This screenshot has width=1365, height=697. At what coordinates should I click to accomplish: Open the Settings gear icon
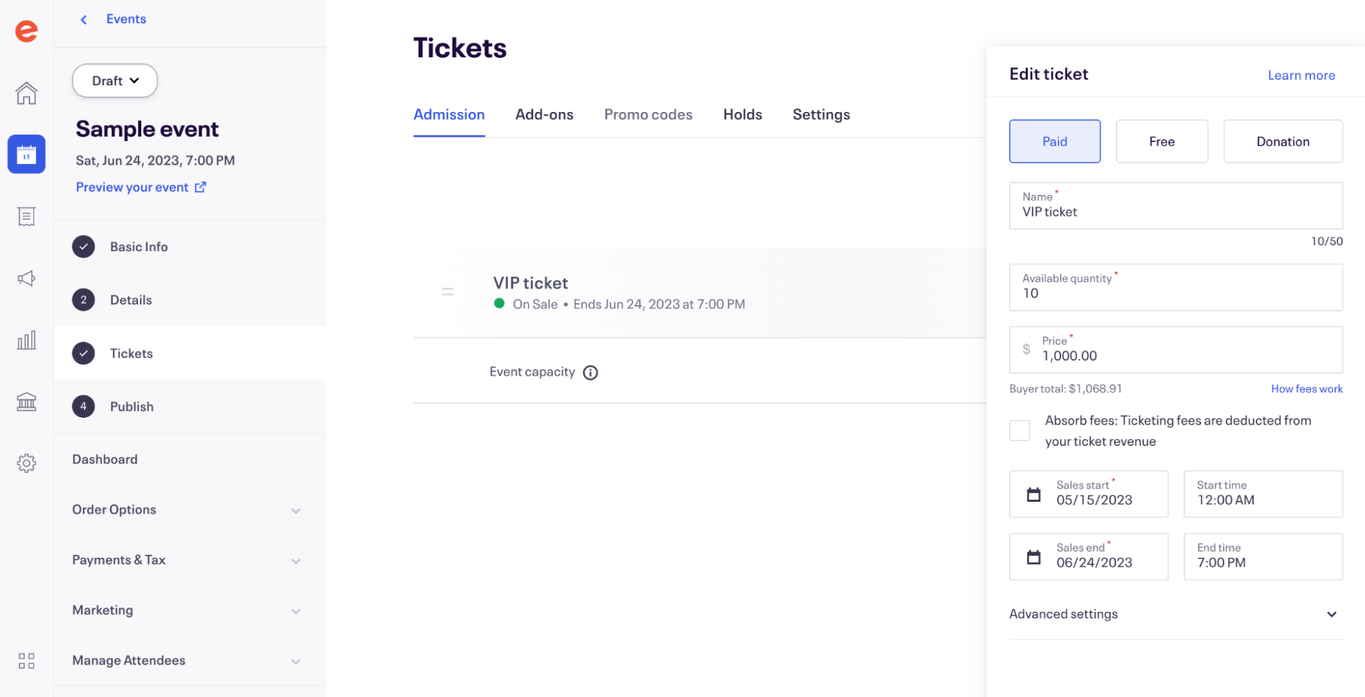click(x=27, y=463)
